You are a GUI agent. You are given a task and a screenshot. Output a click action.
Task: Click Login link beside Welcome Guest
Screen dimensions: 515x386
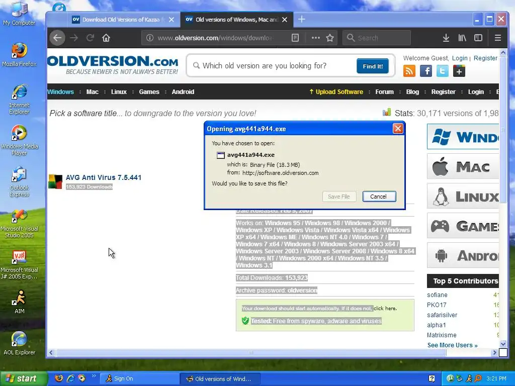click(x=460, y=58)
